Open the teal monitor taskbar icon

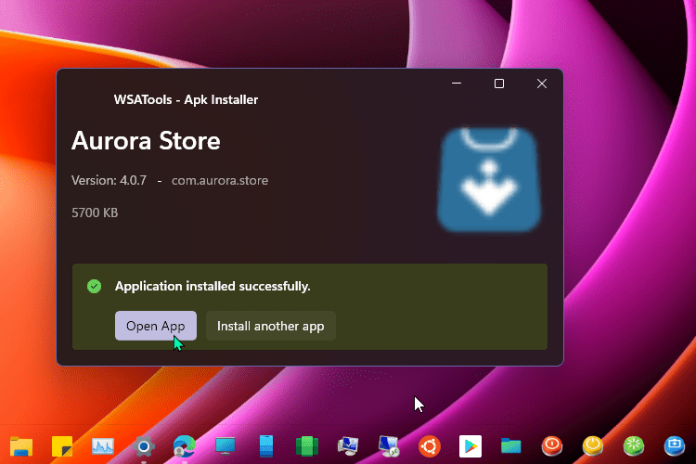point(226,445)
